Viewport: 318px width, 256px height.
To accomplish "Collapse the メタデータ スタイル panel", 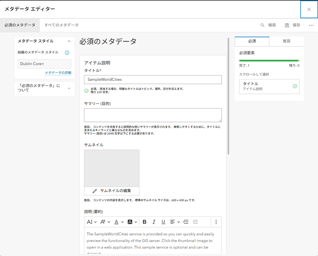I will click(x=69, y=41).
